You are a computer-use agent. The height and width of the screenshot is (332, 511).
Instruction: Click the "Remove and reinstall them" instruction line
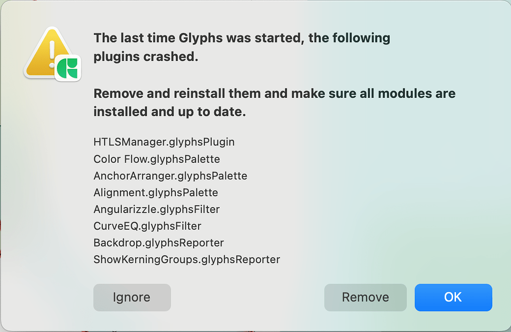[274, 93]
